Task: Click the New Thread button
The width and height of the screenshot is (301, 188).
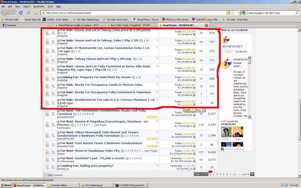Action: tap(55, 175)
